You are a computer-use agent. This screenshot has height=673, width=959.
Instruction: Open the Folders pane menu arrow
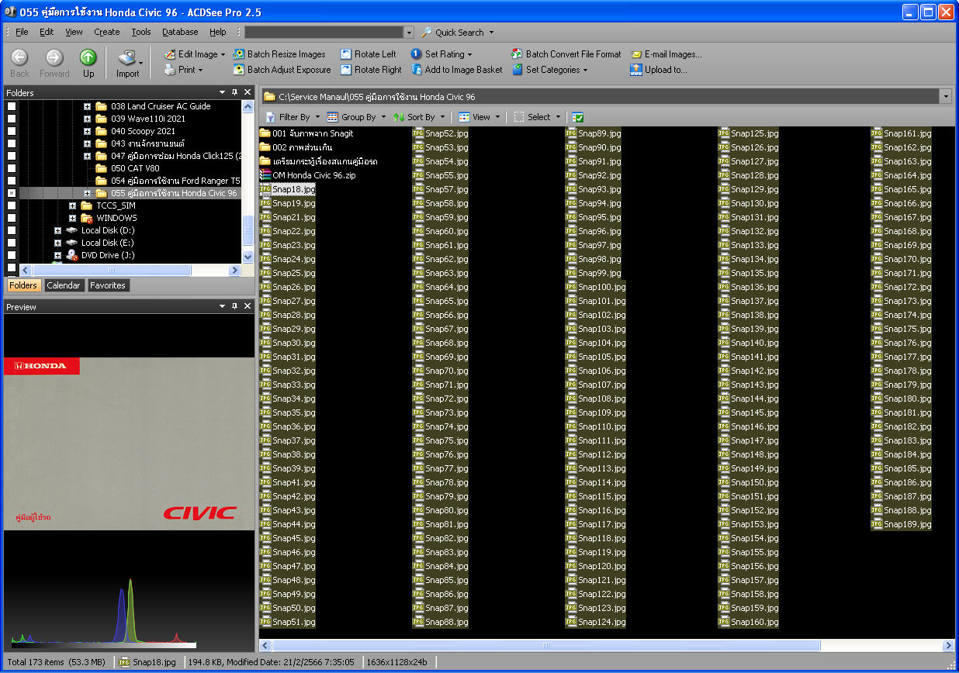223,92
